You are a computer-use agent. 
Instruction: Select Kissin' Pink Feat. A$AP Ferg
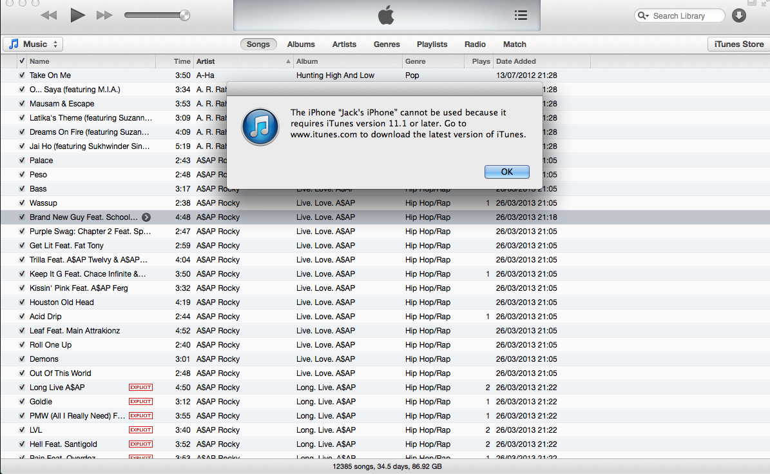tap(79, 288)
